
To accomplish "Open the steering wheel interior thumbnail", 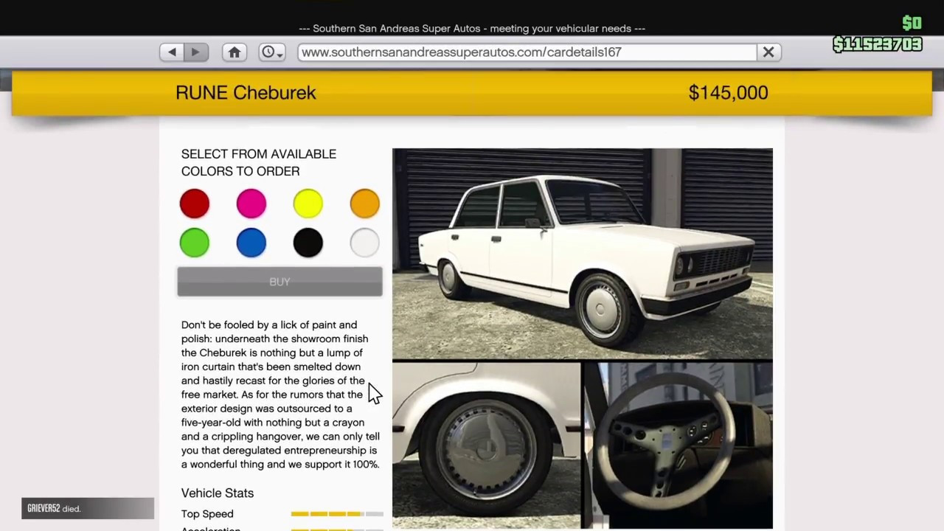I will pos(678,445).
